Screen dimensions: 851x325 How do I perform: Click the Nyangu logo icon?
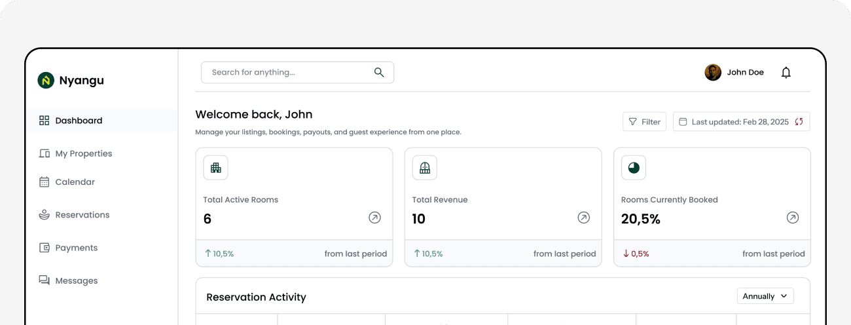(x=46, y=81)
